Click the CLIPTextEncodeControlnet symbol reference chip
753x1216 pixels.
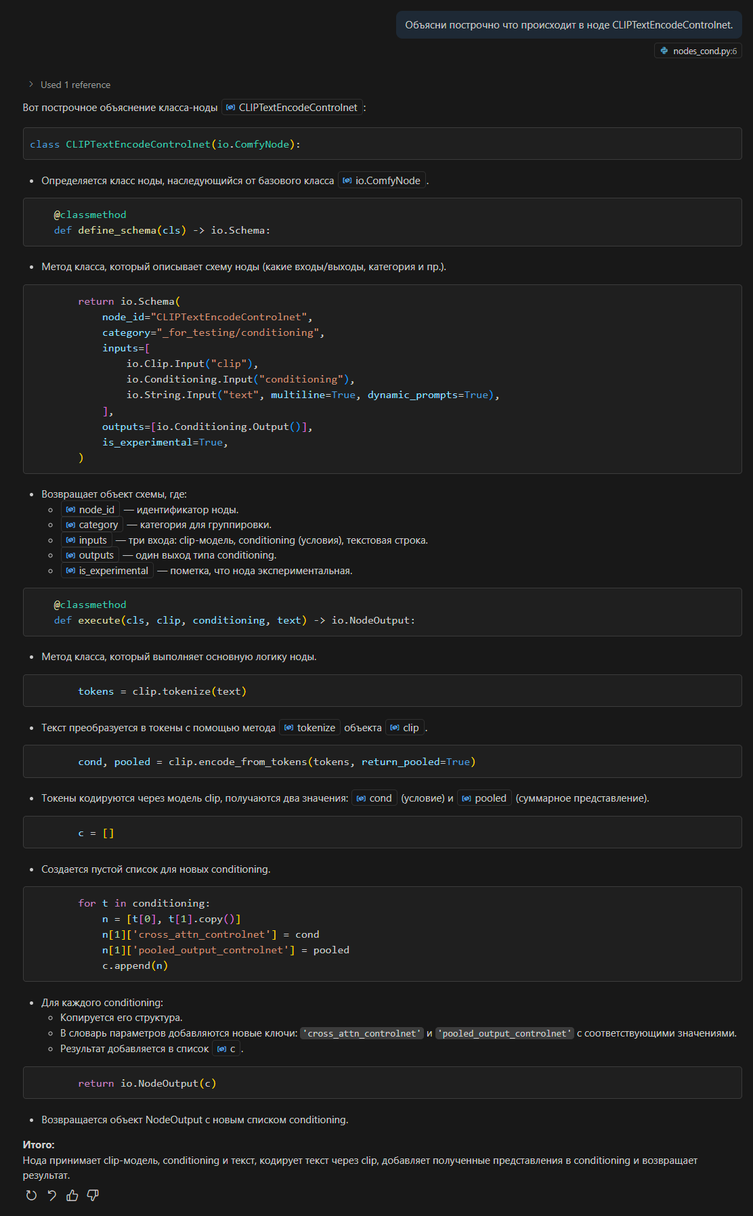[292, 108]
